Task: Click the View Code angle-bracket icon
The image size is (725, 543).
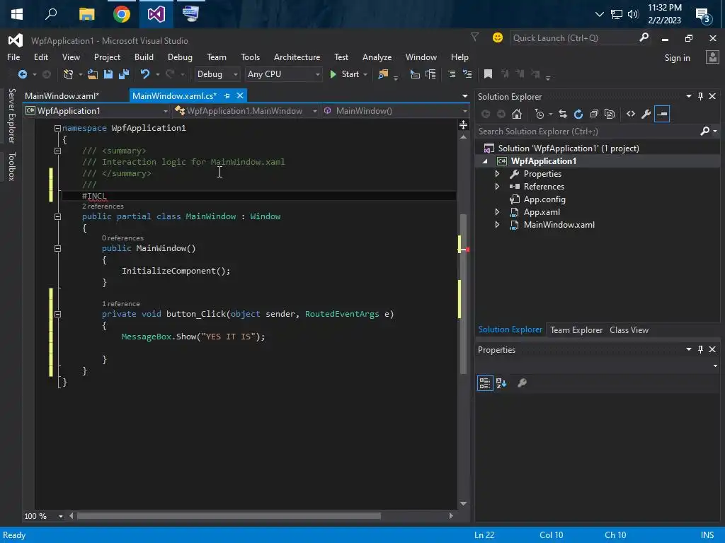Action: (631, 114)
